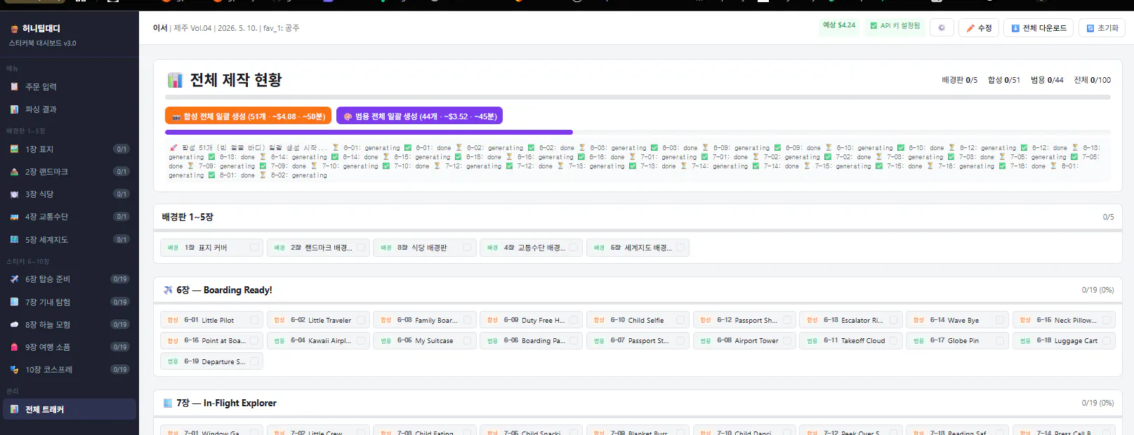Click the purple batch generation progress bar
The width and height of the screenshot is (1134, 435).
tap(369, 132)
